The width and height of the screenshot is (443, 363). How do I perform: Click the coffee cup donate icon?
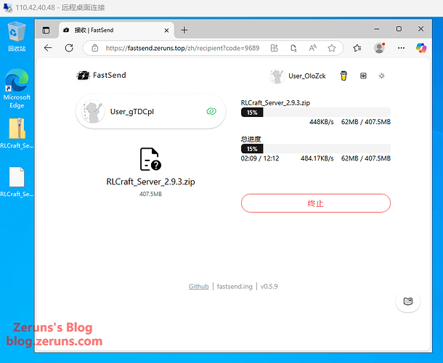[344, 76]
